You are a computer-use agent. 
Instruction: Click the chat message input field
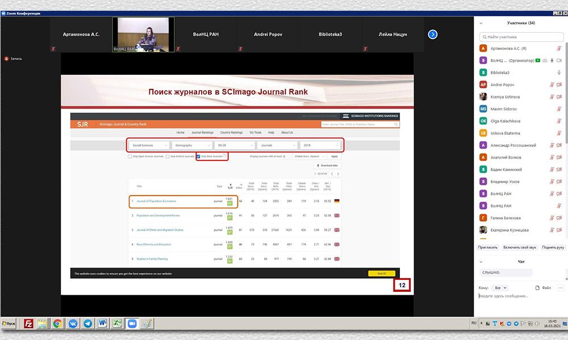(521, 296)
